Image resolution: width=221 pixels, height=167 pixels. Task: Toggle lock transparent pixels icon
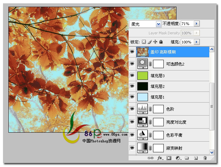click(144, 42)
